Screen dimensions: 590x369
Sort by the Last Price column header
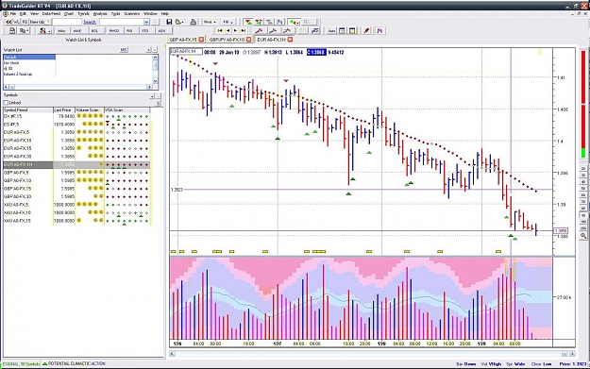coord(64,110)
